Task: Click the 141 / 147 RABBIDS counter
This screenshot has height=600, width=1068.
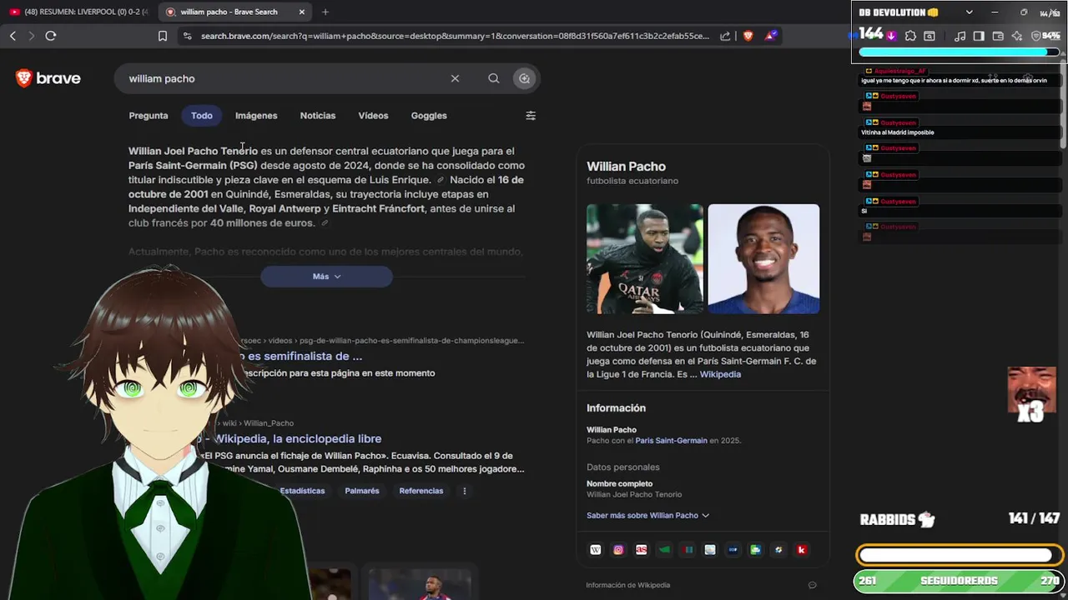Action: [1034, 518]
